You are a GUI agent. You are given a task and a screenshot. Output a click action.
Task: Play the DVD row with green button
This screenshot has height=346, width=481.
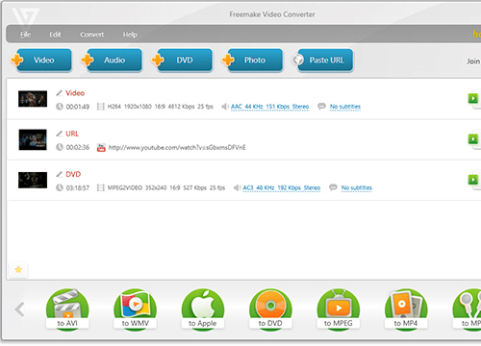pos(473,180)
